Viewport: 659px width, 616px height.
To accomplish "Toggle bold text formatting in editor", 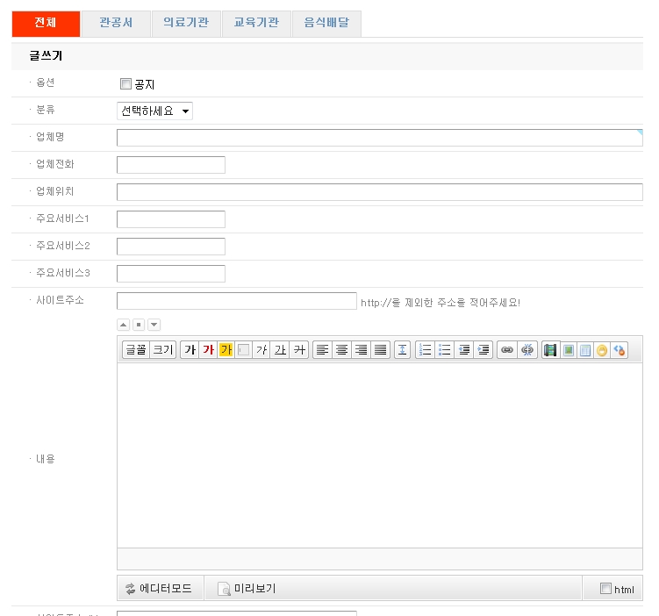I will pyautogui.click(x=190, y=350).
